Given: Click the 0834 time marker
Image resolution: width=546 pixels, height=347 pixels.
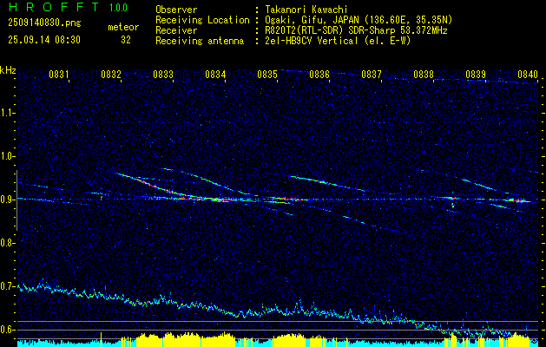Looking at the screenshot, I should click(215, 75).
